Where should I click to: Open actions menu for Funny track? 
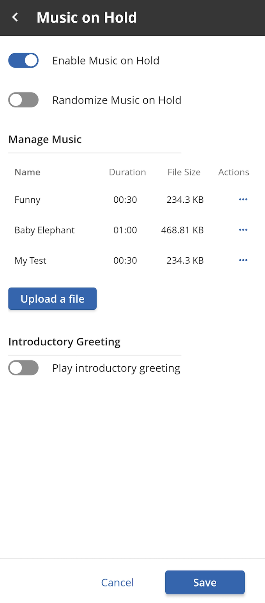243,200
